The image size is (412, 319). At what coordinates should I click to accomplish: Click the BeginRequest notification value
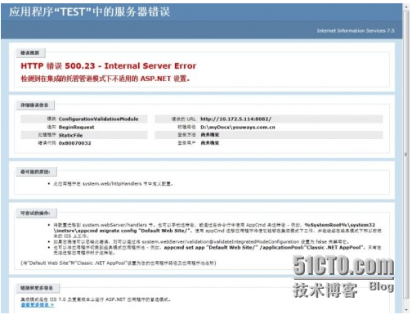77,127
